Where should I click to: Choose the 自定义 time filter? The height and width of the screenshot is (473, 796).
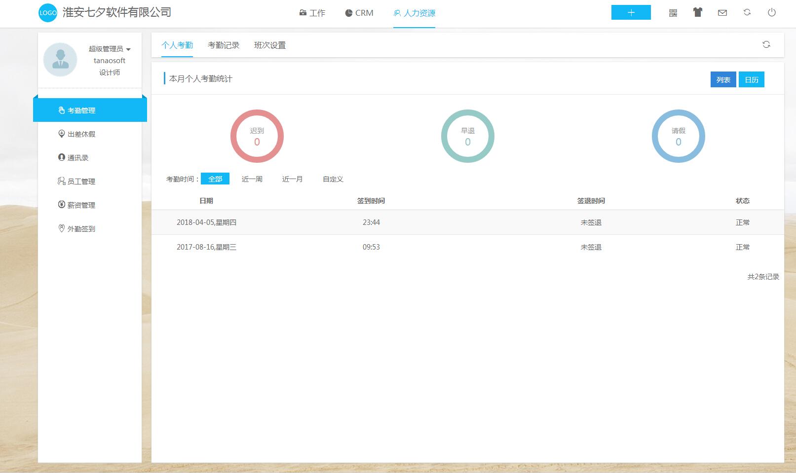click(333, 179)
